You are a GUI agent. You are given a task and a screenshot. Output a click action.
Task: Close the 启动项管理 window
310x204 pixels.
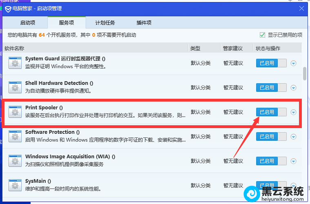(x=301, y=9)
